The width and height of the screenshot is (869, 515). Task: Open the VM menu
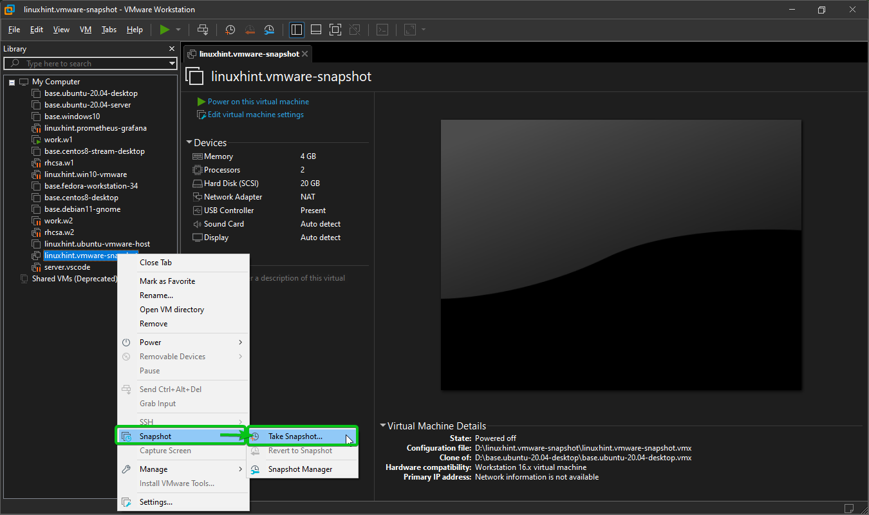86,30
